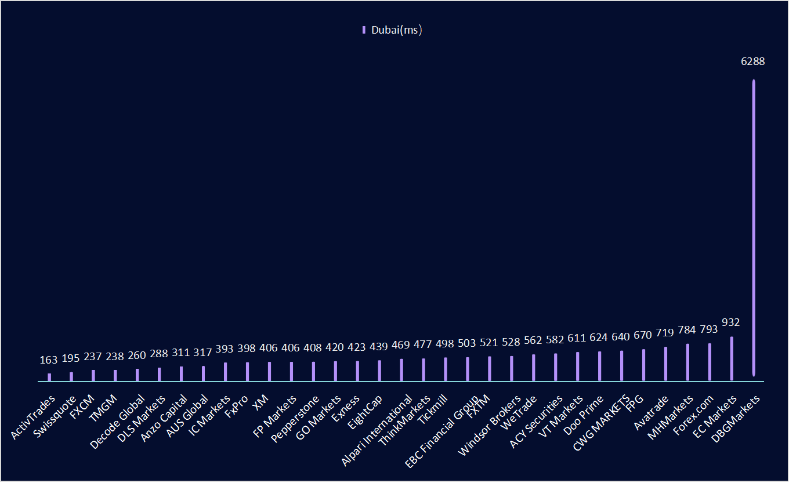Select the Decode Global axis label
This screenshot has height=490, width=789.
118,420
